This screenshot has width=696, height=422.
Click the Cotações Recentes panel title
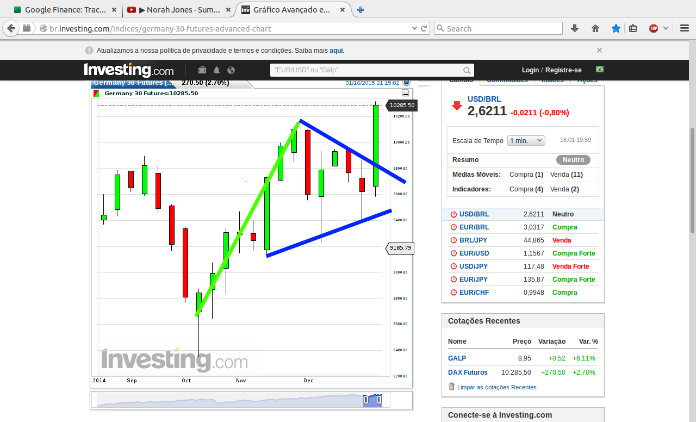click(x=484, y=321)
